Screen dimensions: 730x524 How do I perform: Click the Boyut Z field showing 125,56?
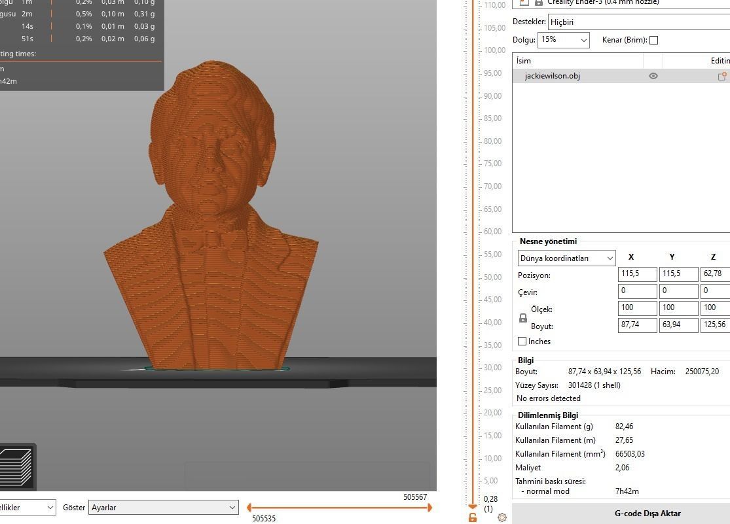pyautogui.click(x=715, y=325)
